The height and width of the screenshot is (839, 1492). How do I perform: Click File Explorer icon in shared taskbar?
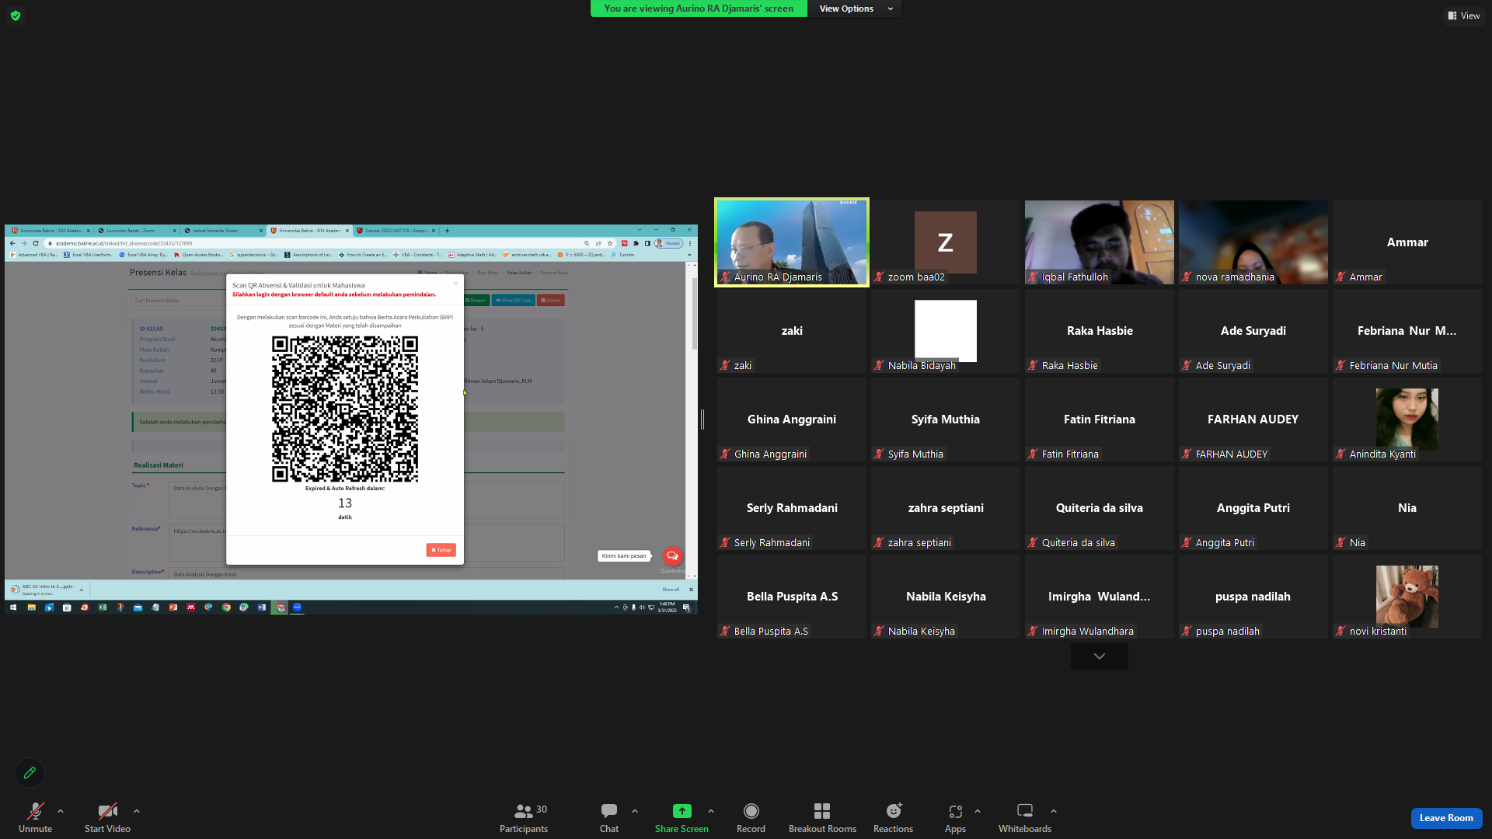(x=31, y=607)
